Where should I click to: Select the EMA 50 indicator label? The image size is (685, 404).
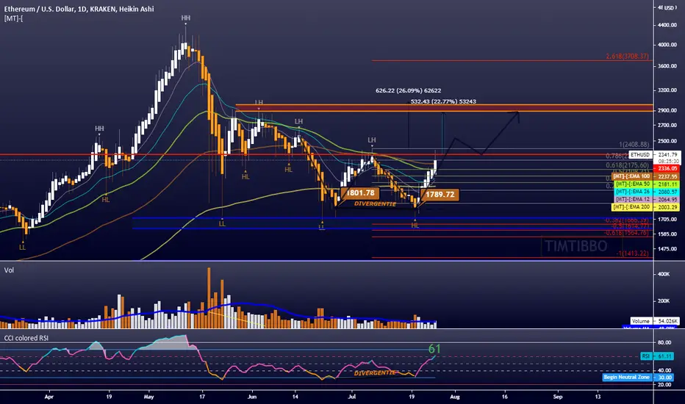click(633, 184)
